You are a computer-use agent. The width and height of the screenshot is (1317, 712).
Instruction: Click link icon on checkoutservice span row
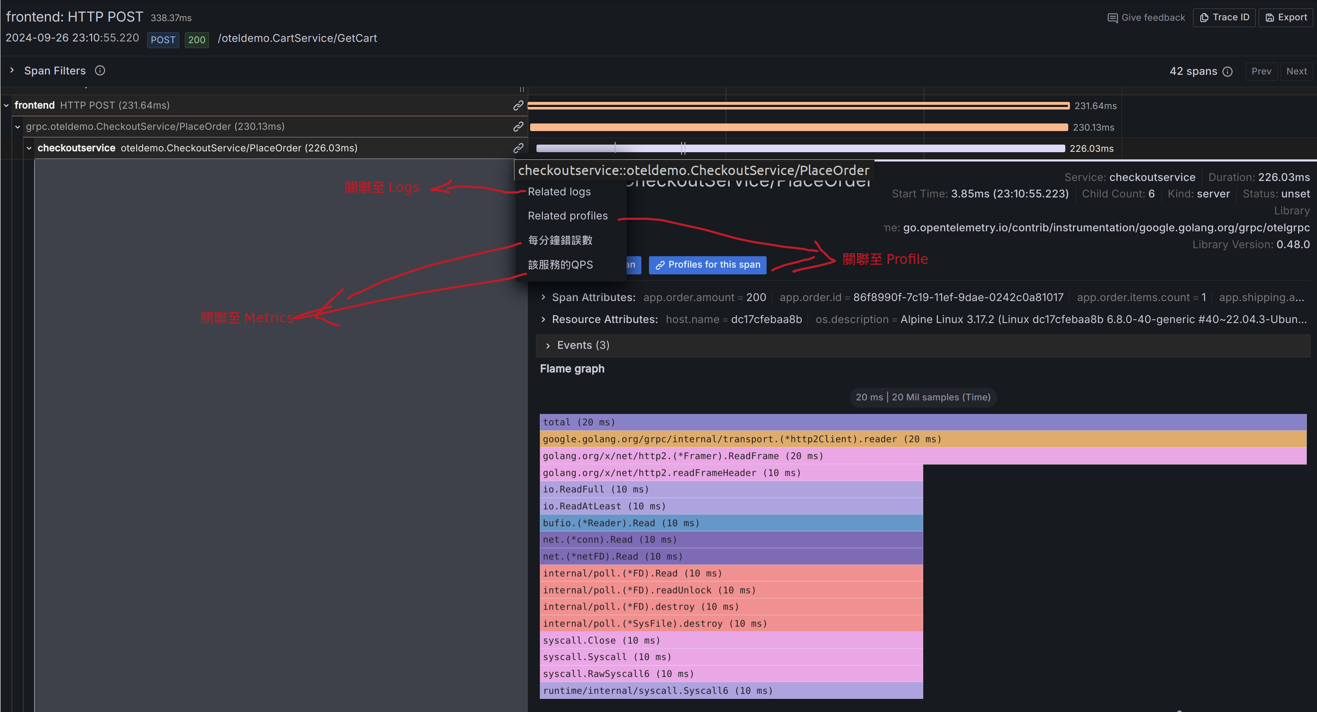pos(518,148)
